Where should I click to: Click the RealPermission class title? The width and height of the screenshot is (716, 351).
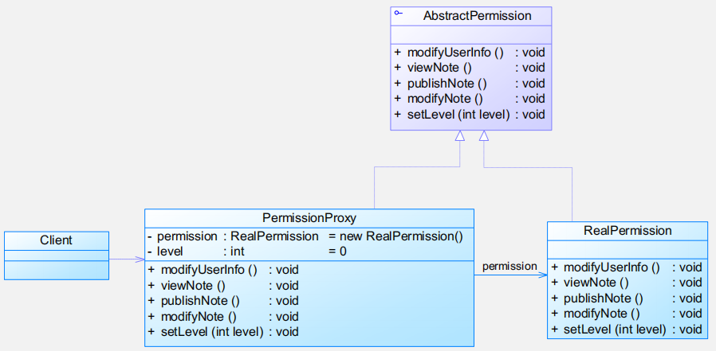[627, 231]
